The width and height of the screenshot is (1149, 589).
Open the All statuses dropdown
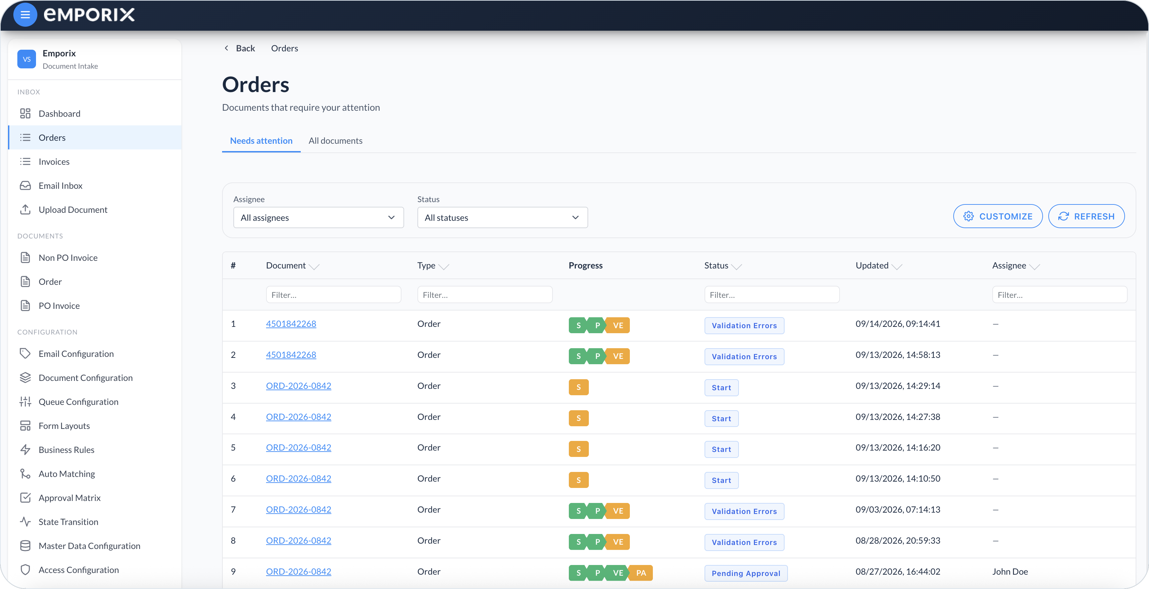click(x=502, y=217)
